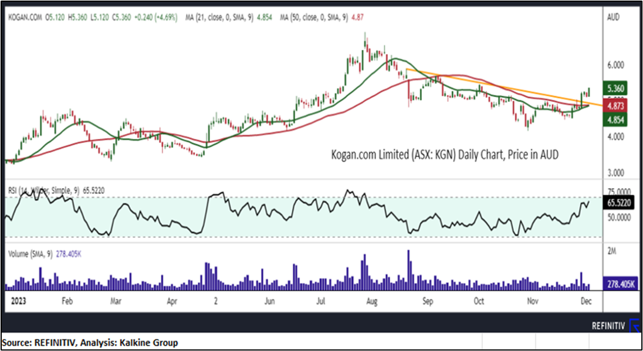Click the 3.000 price axis label

(615, 174)
